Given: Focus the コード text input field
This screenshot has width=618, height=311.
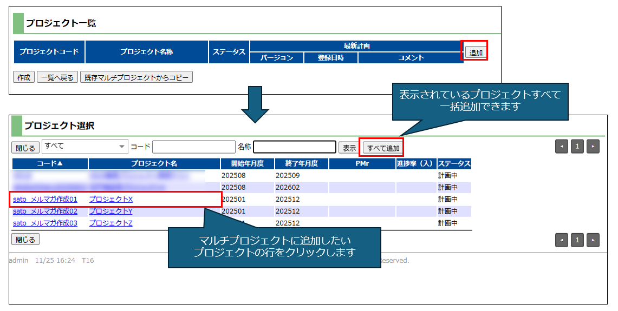Looking at the screenshot, I should [x=193, y=147].
